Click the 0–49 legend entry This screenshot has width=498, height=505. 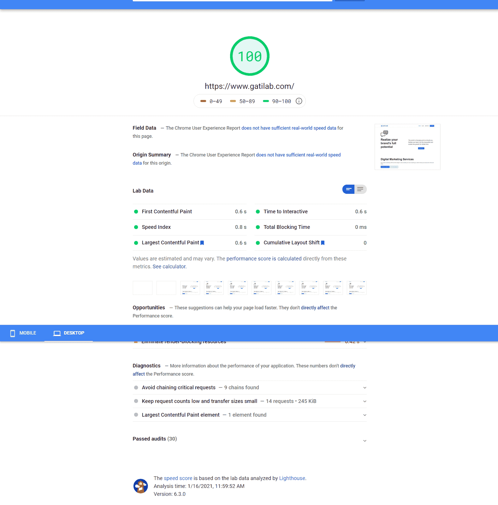(211, 101)
